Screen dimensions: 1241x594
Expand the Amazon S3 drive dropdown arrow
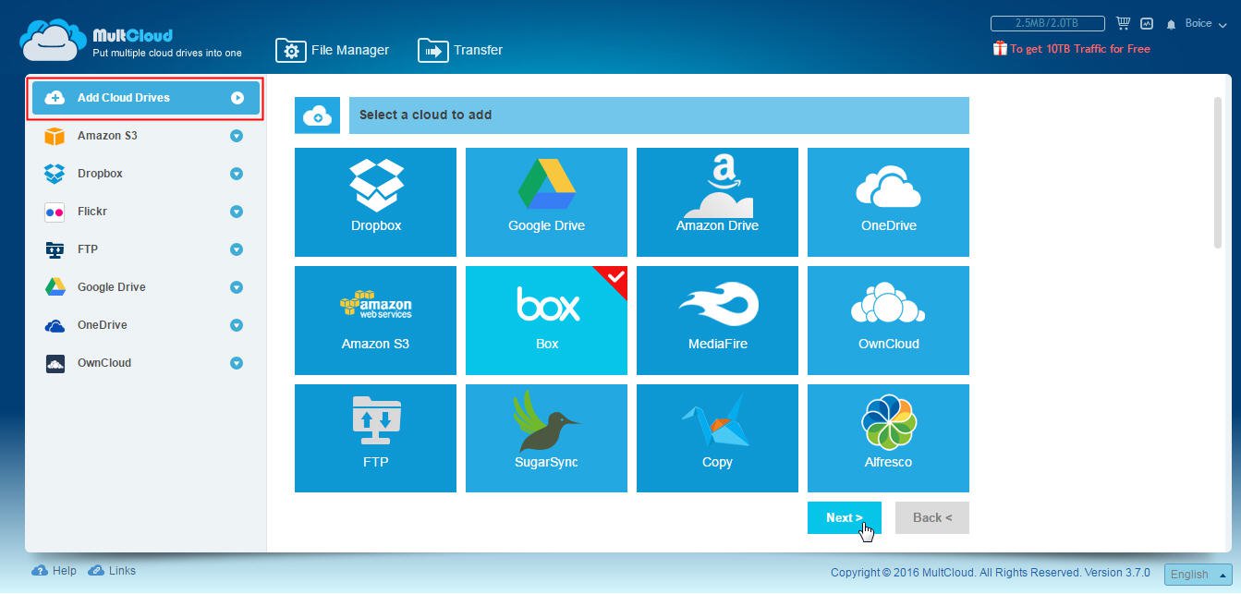237,136
